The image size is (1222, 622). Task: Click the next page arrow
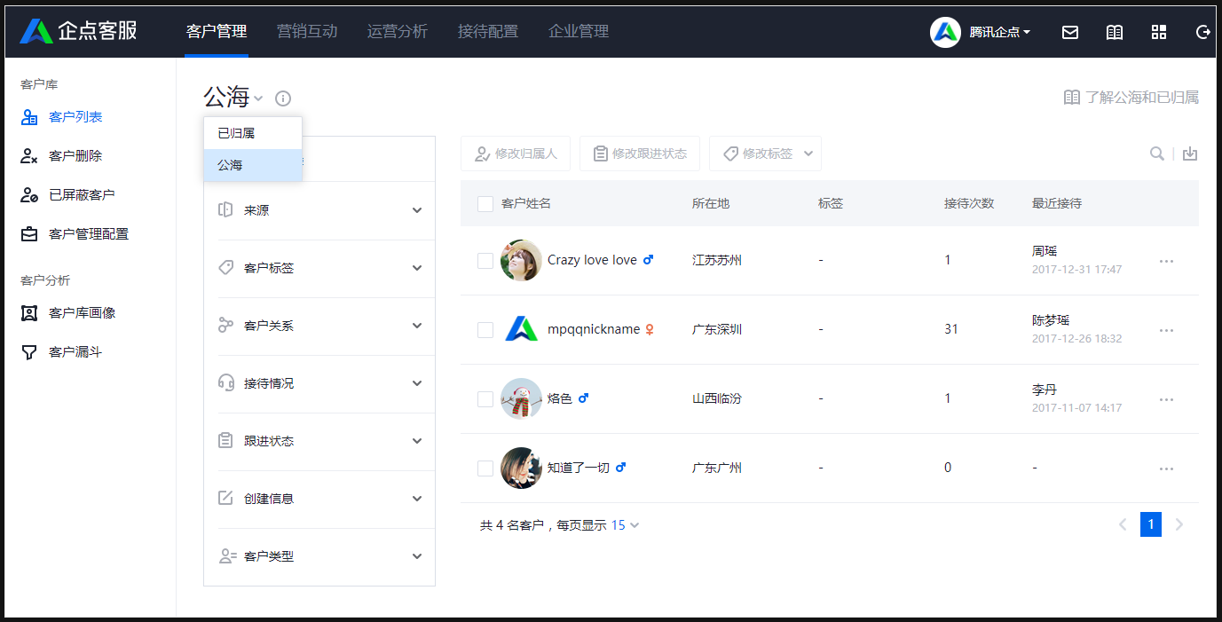[x=1179, y=525]
